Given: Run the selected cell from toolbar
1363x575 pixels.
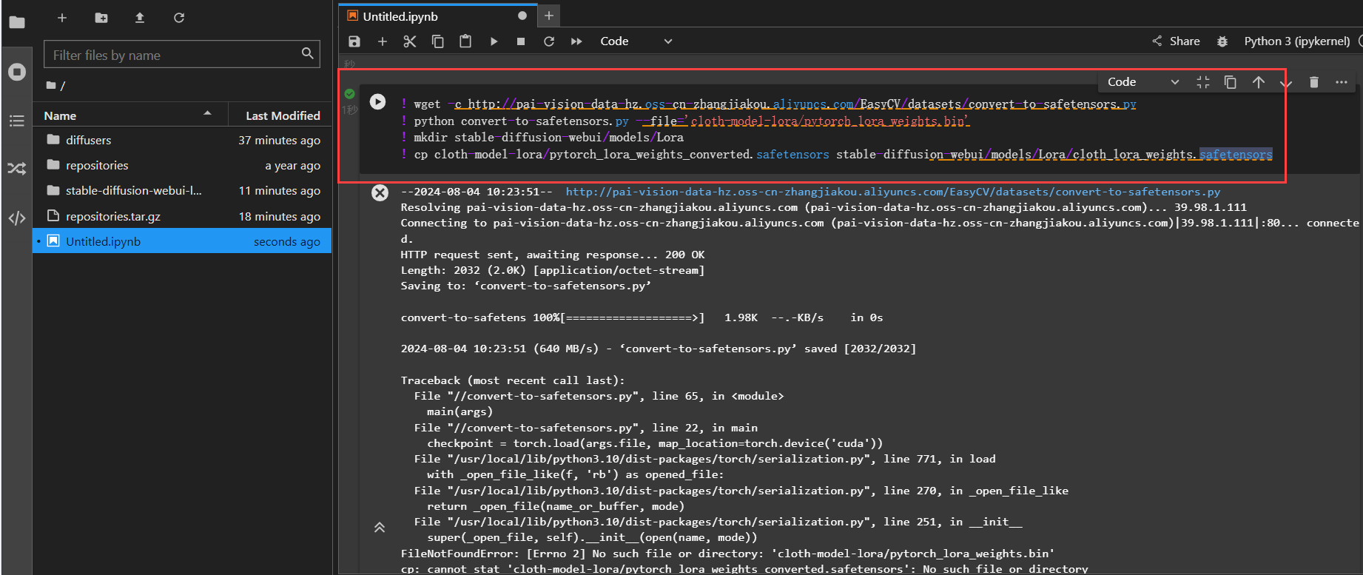Looking at the screenshot, I should (494, 41).
